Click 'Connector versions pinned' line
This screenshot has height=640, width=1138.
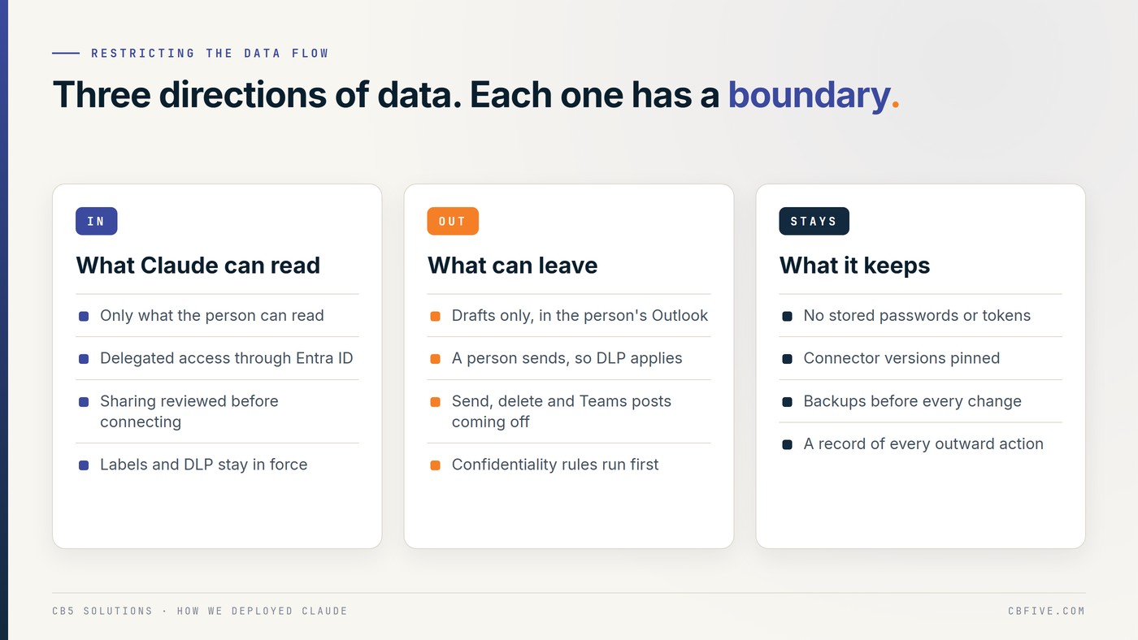901,358
